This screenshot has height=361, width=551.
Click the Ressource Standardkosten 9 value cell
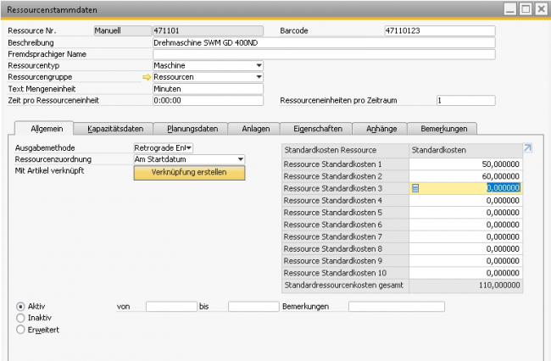pos(465,260)
